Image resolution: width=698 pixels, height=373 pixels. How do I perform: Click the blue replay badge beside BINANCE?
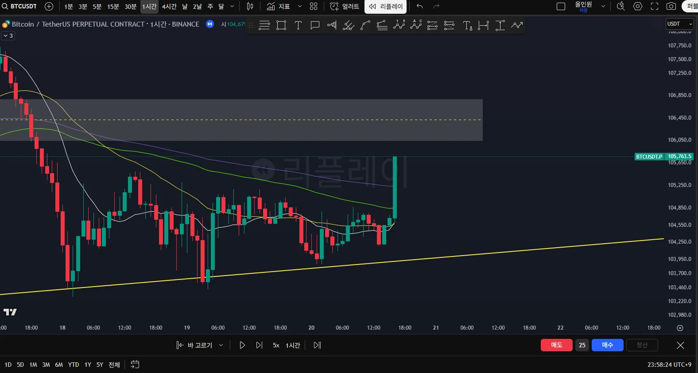[210, 24]
